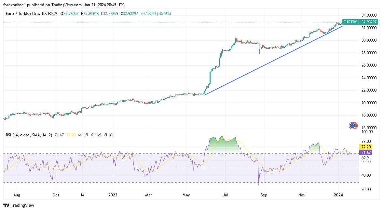The width and height of the screenshot is (383, 211).
Task: Click the 32.93297 current price label
Action: tap(369, 22)
